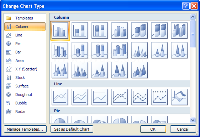This screenshot has width=200, height=137.
Task: Pick the 100% Stacked Pyramid chart icon
Action: pos(120,70)
